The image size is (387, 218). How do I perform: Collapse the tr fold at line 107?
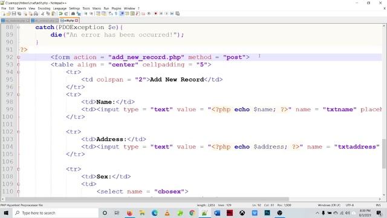coord(19,169)
